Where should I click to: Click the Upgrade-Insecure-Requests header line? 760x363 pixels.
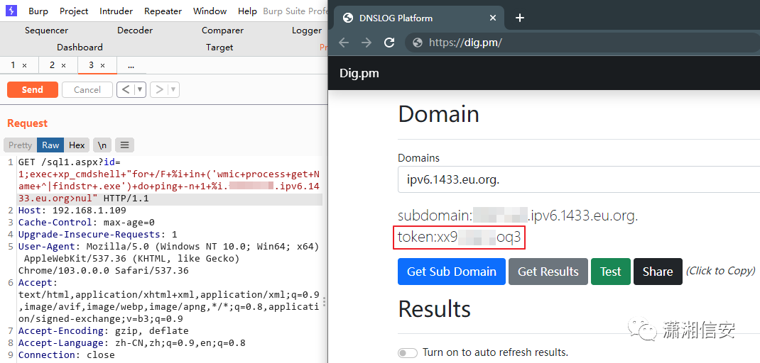[x=97, y=235]
